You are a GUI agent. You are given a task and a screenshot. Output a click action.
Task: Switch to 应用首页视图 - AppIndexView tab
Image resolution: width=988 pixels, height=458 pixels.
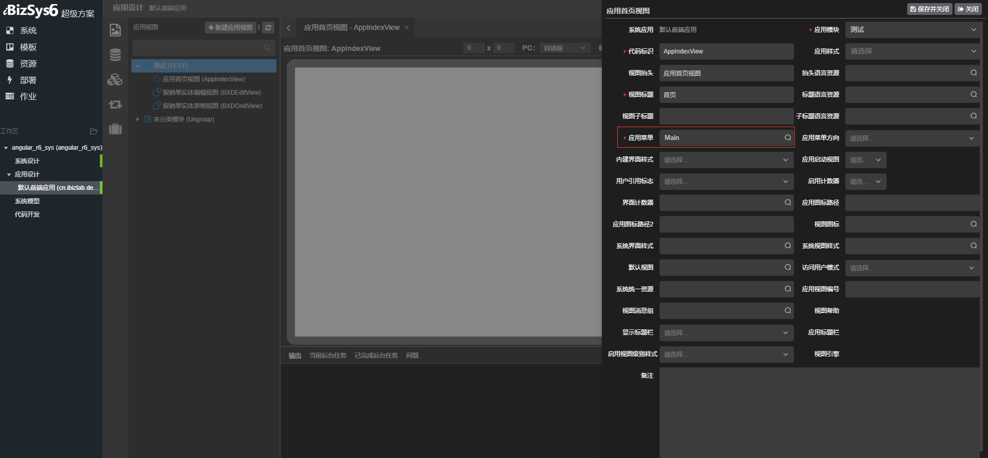click(352, 28)
